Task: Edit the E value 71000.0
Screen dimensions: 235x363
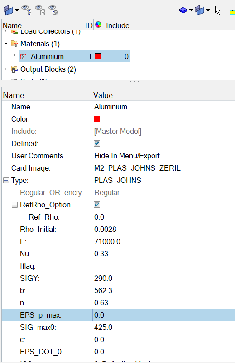Action: click(107, 242)
